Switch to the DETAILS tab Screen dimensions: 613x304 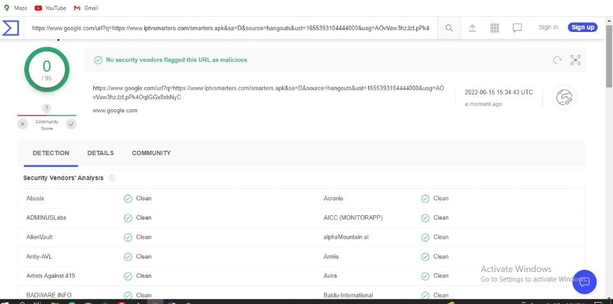tap(100, 153)
